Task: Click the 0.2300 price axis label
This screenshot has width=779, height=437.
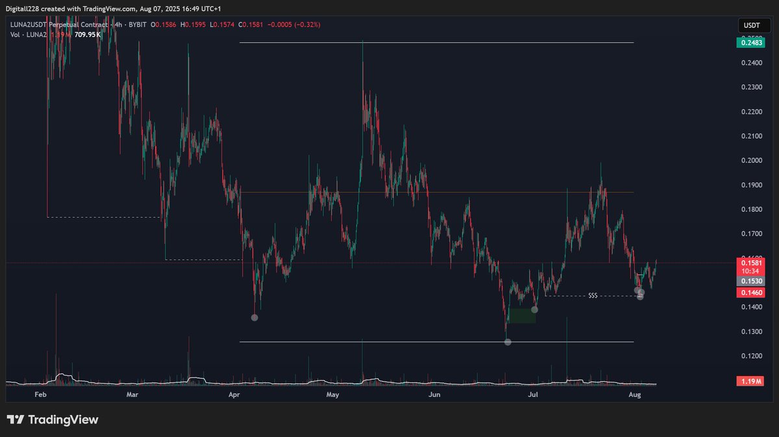Action: [751, 87]
